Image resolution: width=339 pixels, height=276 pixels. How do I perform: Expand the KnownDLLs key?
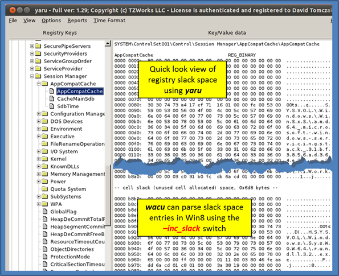point(39,167)
